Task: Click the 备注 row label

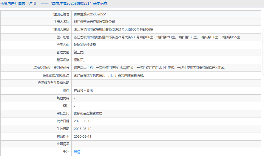Action: tap(66, 106)
